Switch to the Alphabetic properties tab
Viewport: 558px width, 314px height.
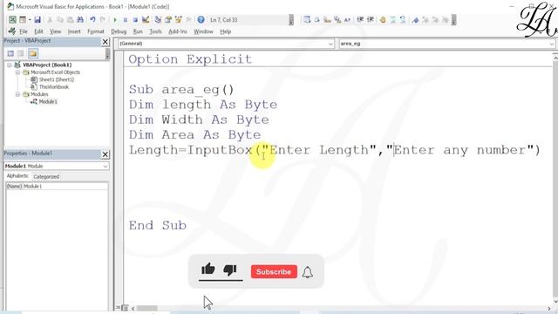coord(17,176)
